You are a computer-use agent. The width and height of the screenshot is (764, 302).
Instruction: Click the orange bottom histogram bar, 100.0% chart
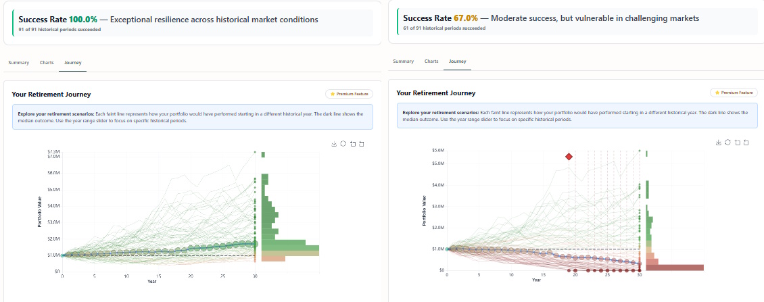click(273, 259)
